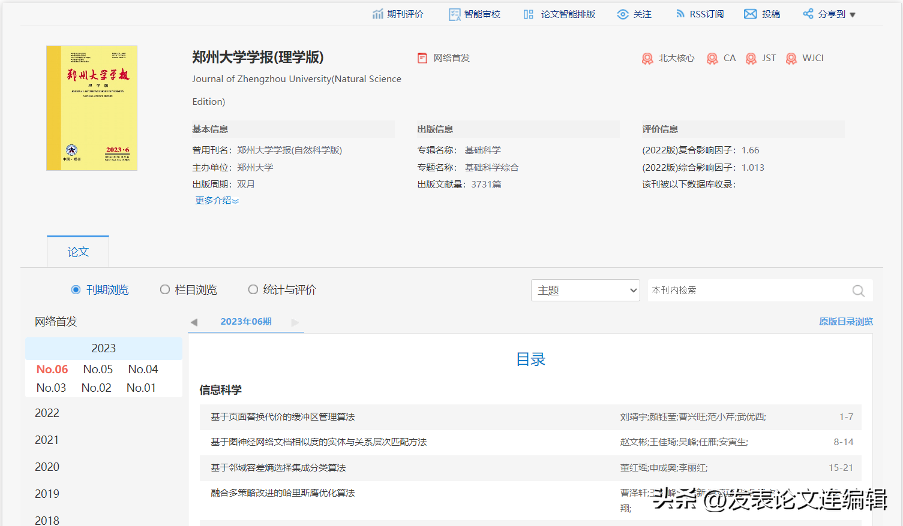Viewport: 903px width, 526px height.
Task: Click the journal title 郑州大学学报(理学版)
Action: pos(258,58)
